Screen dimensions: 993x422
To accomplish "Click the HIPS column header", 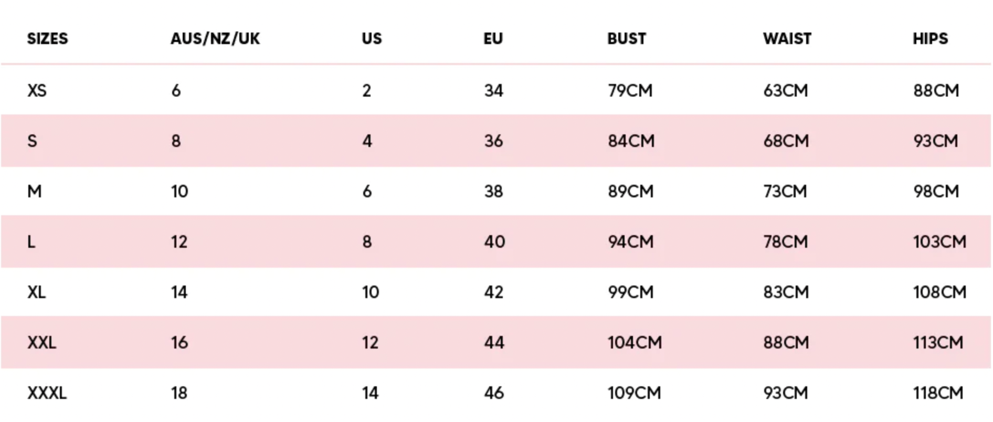I will (930, 39).
